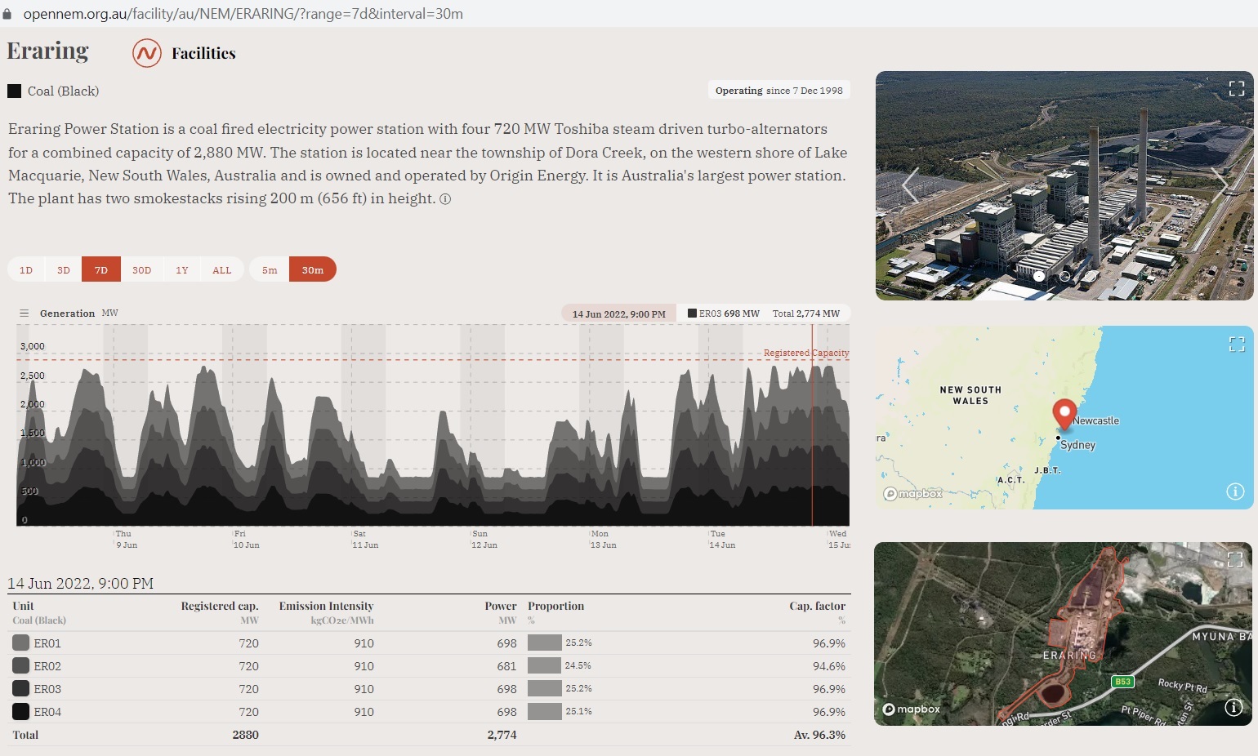Click the Sat 11 Jun axis label
This screenshot has width=1258, height=756.
pos(365,539)
